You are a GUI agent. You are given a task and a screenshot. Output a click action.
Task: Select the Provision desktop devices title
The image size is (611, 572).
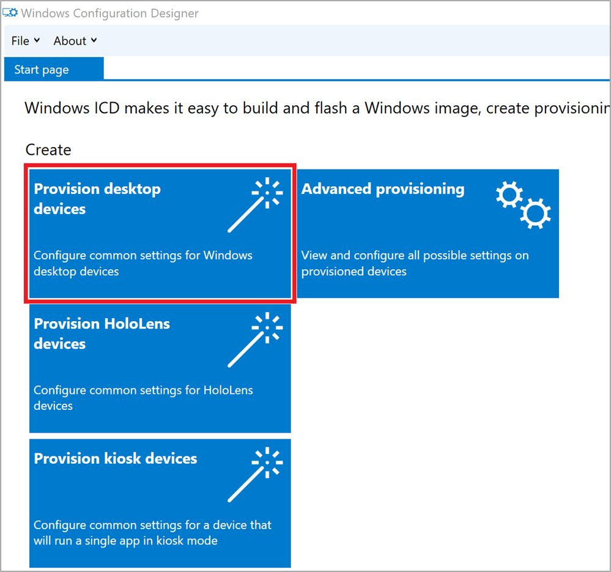pos(97,199)
